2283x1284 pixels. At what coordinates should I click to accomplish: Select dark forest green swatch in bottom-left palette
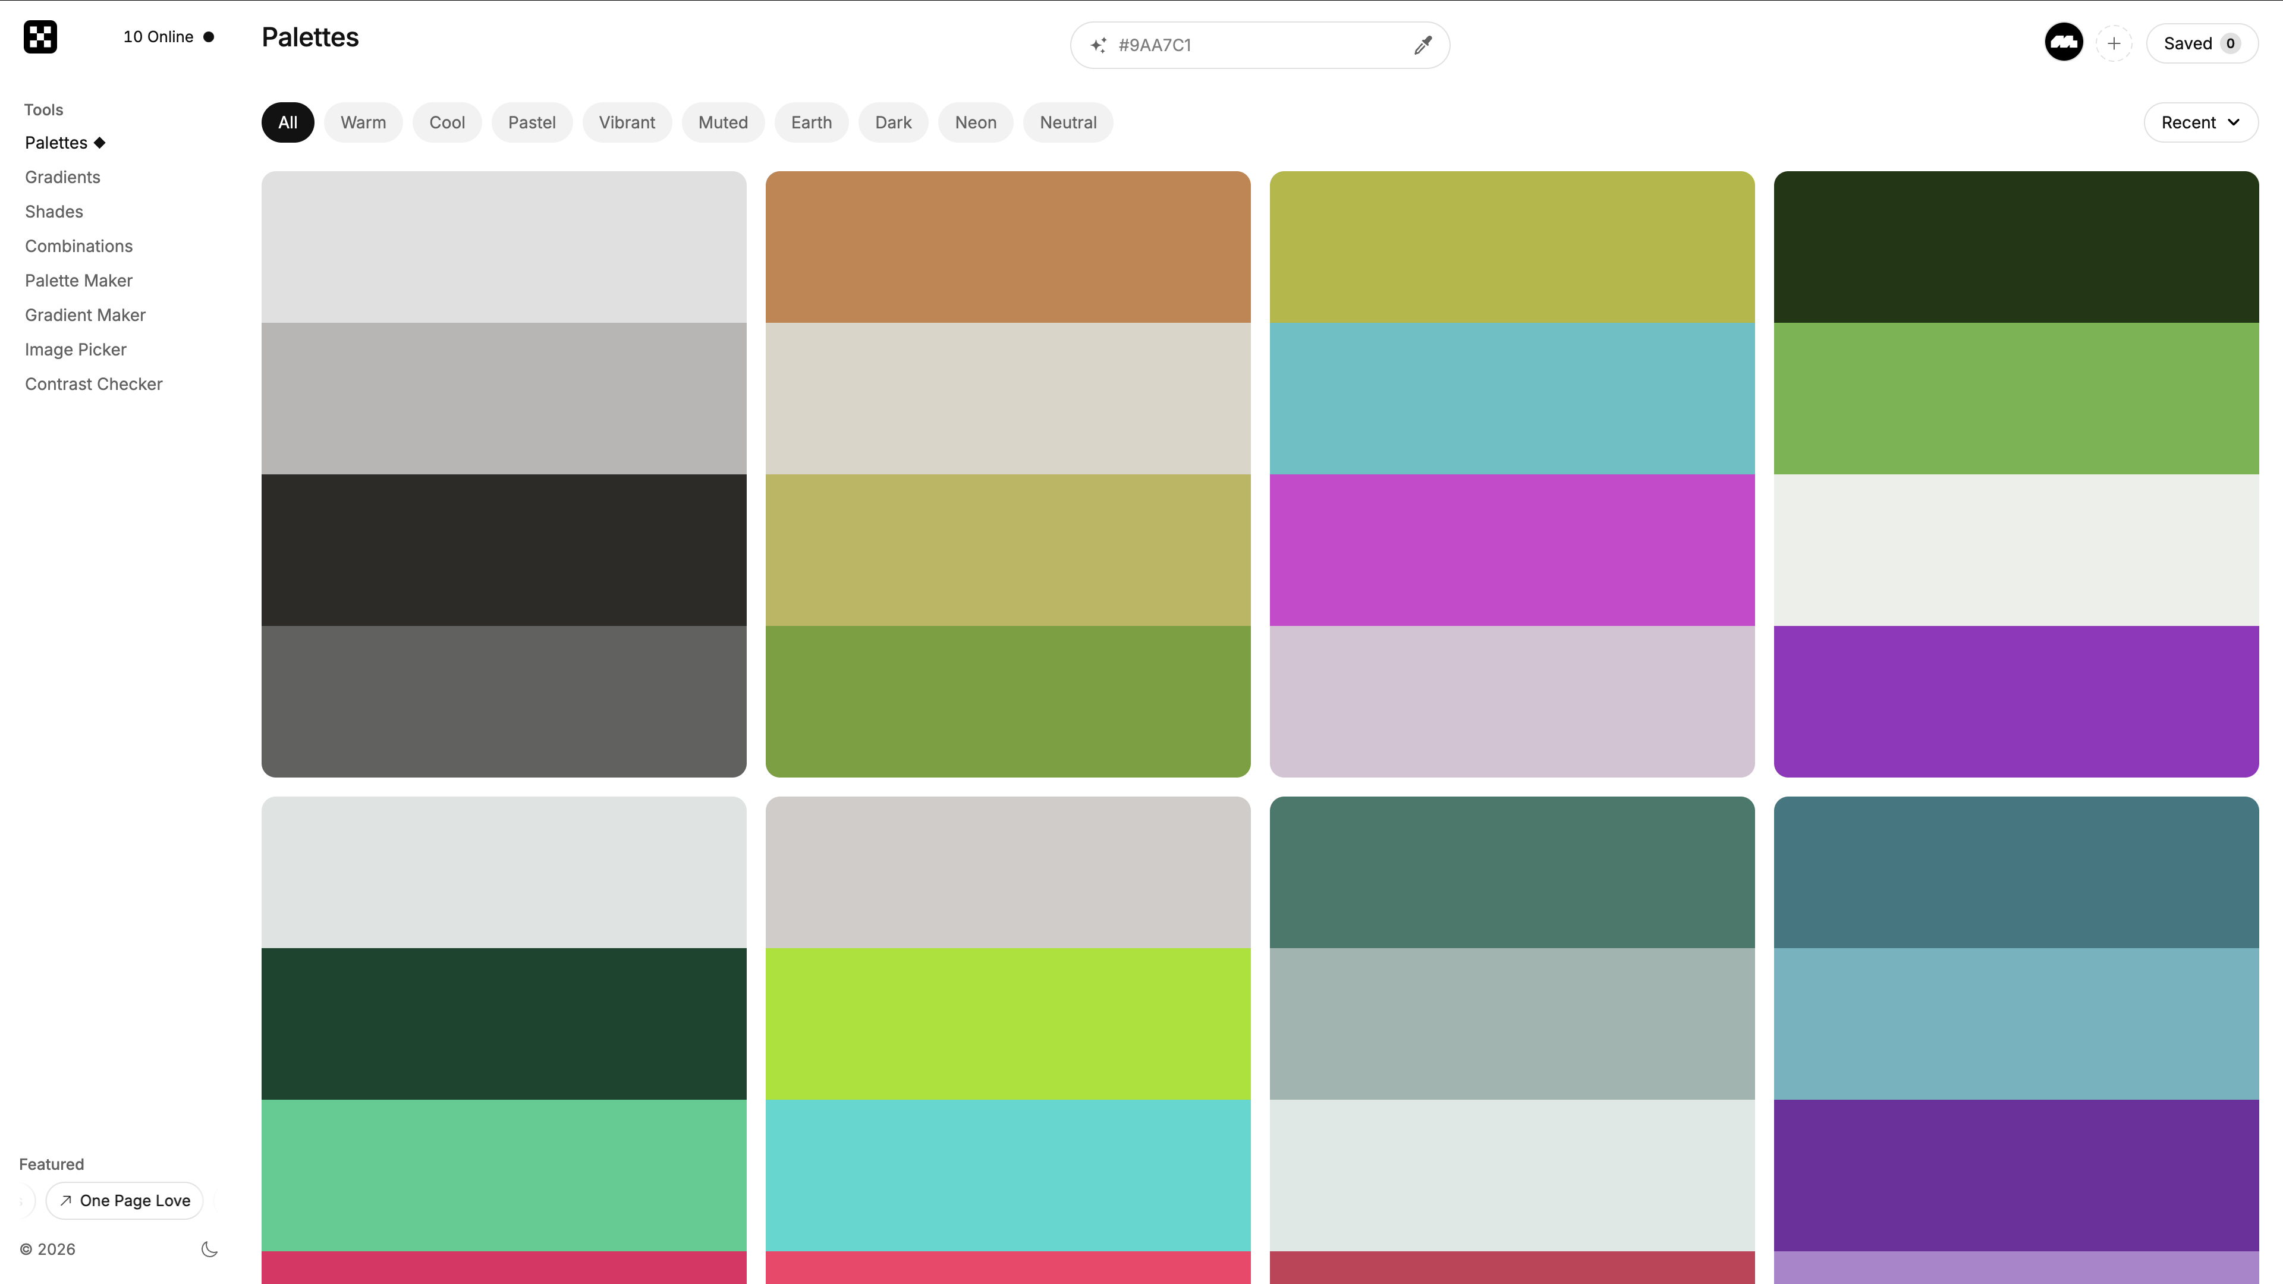click(504, 1024)
